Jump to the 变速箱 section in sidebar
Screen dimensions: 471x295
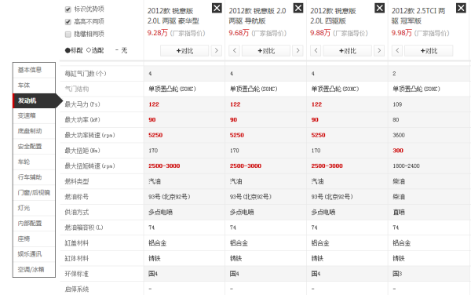(x=34, y=116)
